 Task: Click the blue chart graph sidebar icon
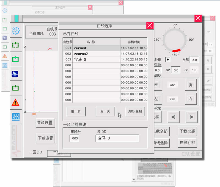[16, 117]
